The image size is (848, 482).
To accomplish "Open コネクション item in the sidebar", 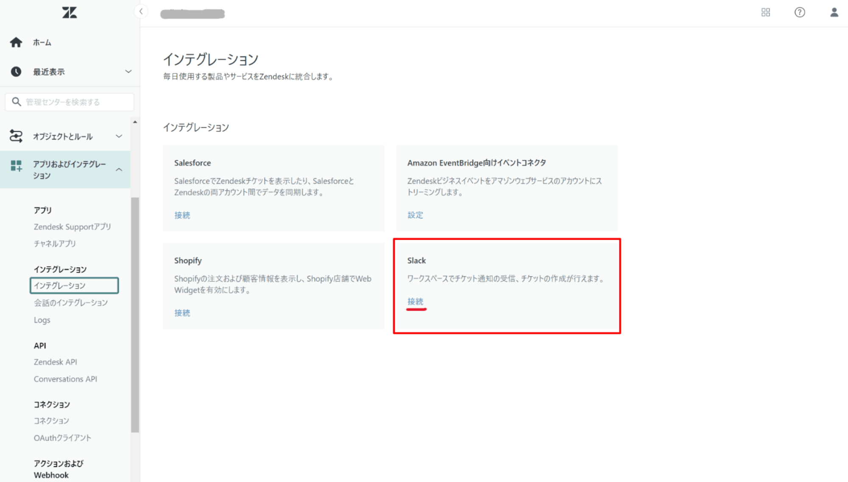I will [52, 421].
